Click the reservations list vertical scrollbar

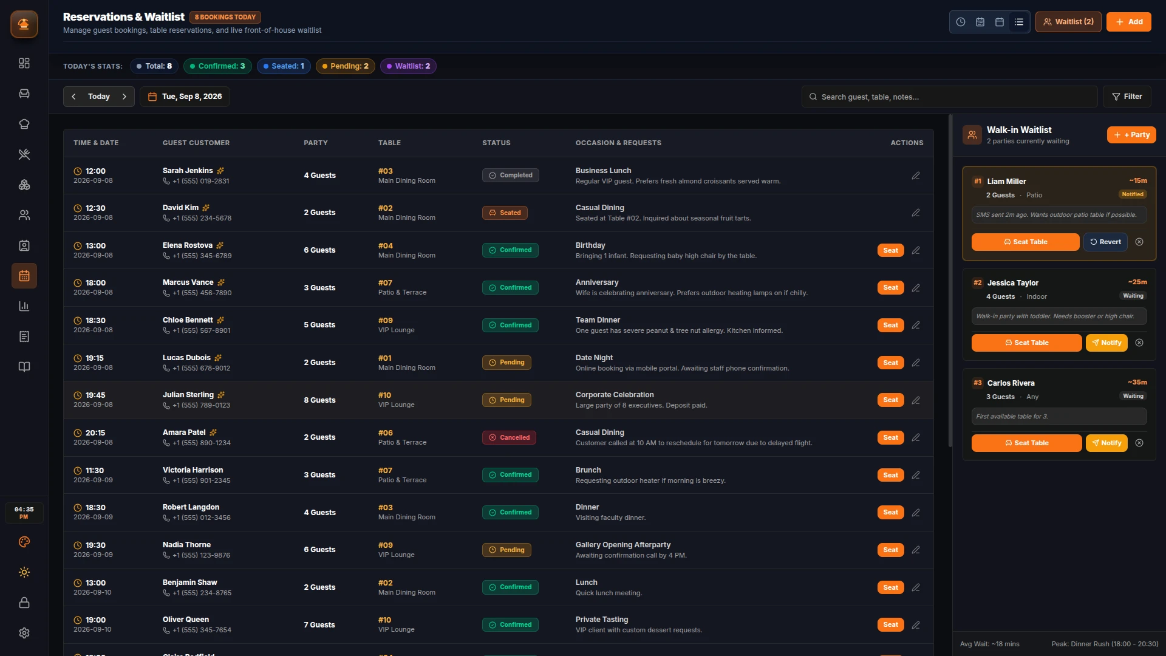pyautogui.click(x=950, y=281)
